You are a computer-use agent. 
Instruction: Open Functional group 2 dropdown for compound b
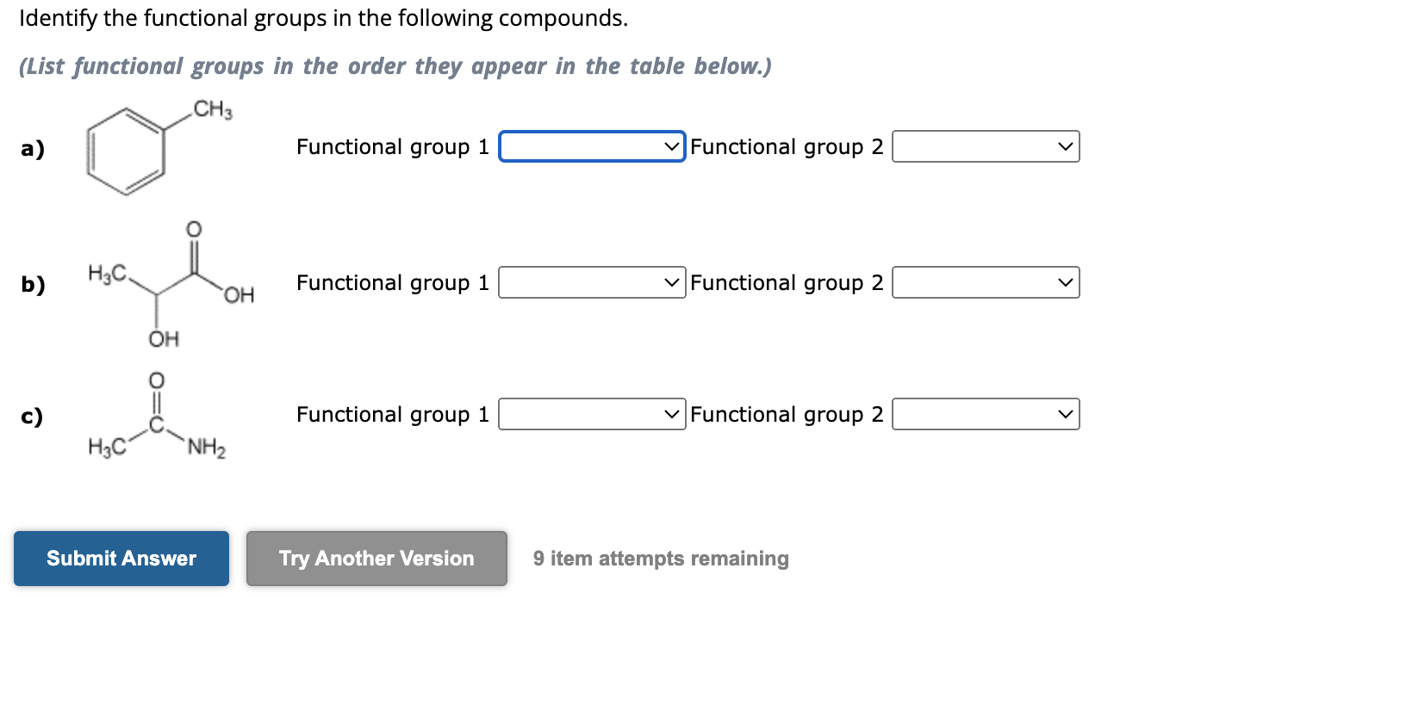point(985,282)
